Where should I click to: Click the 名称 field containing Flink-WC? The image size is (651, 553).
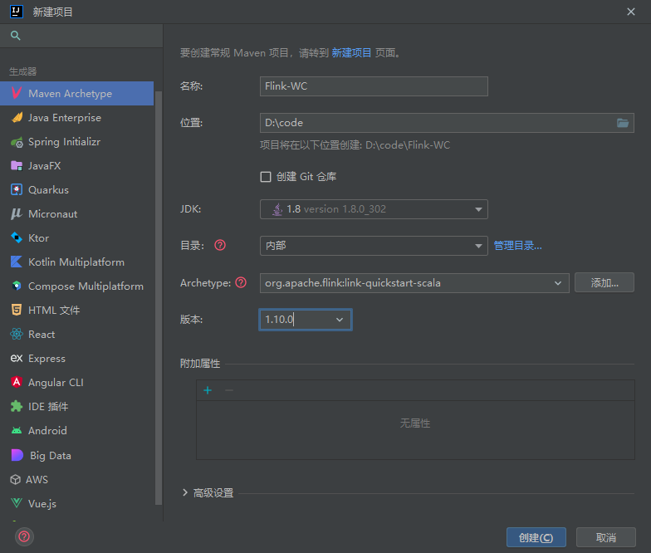click(374, 86)
